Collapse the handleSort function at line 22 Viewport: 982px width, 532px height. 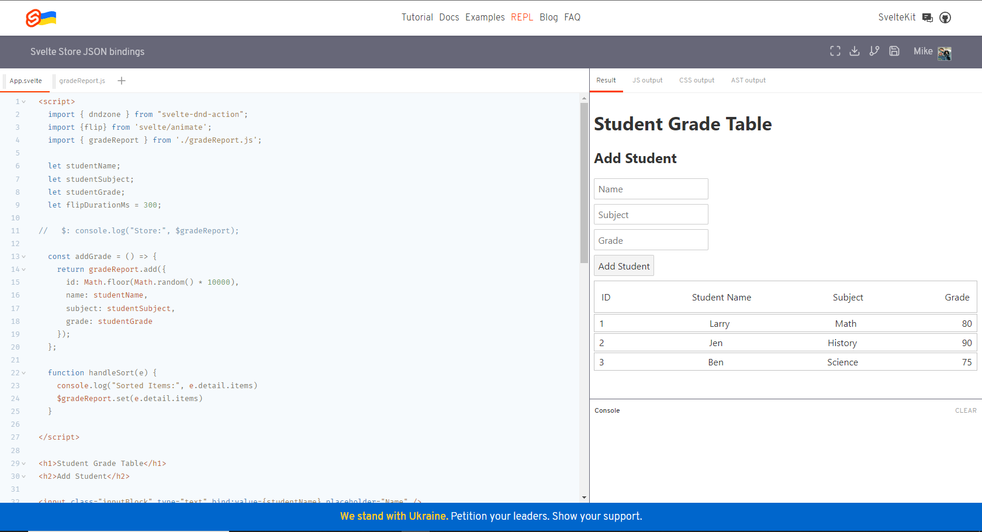tap(23, 372)
